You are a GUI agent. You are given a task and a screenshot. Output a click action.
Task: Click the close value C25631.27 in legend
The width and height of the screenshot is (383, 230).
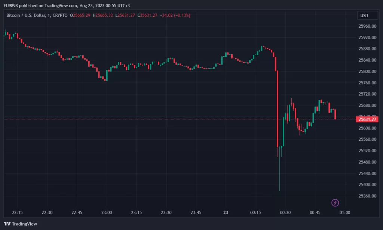tap(148, 15)
